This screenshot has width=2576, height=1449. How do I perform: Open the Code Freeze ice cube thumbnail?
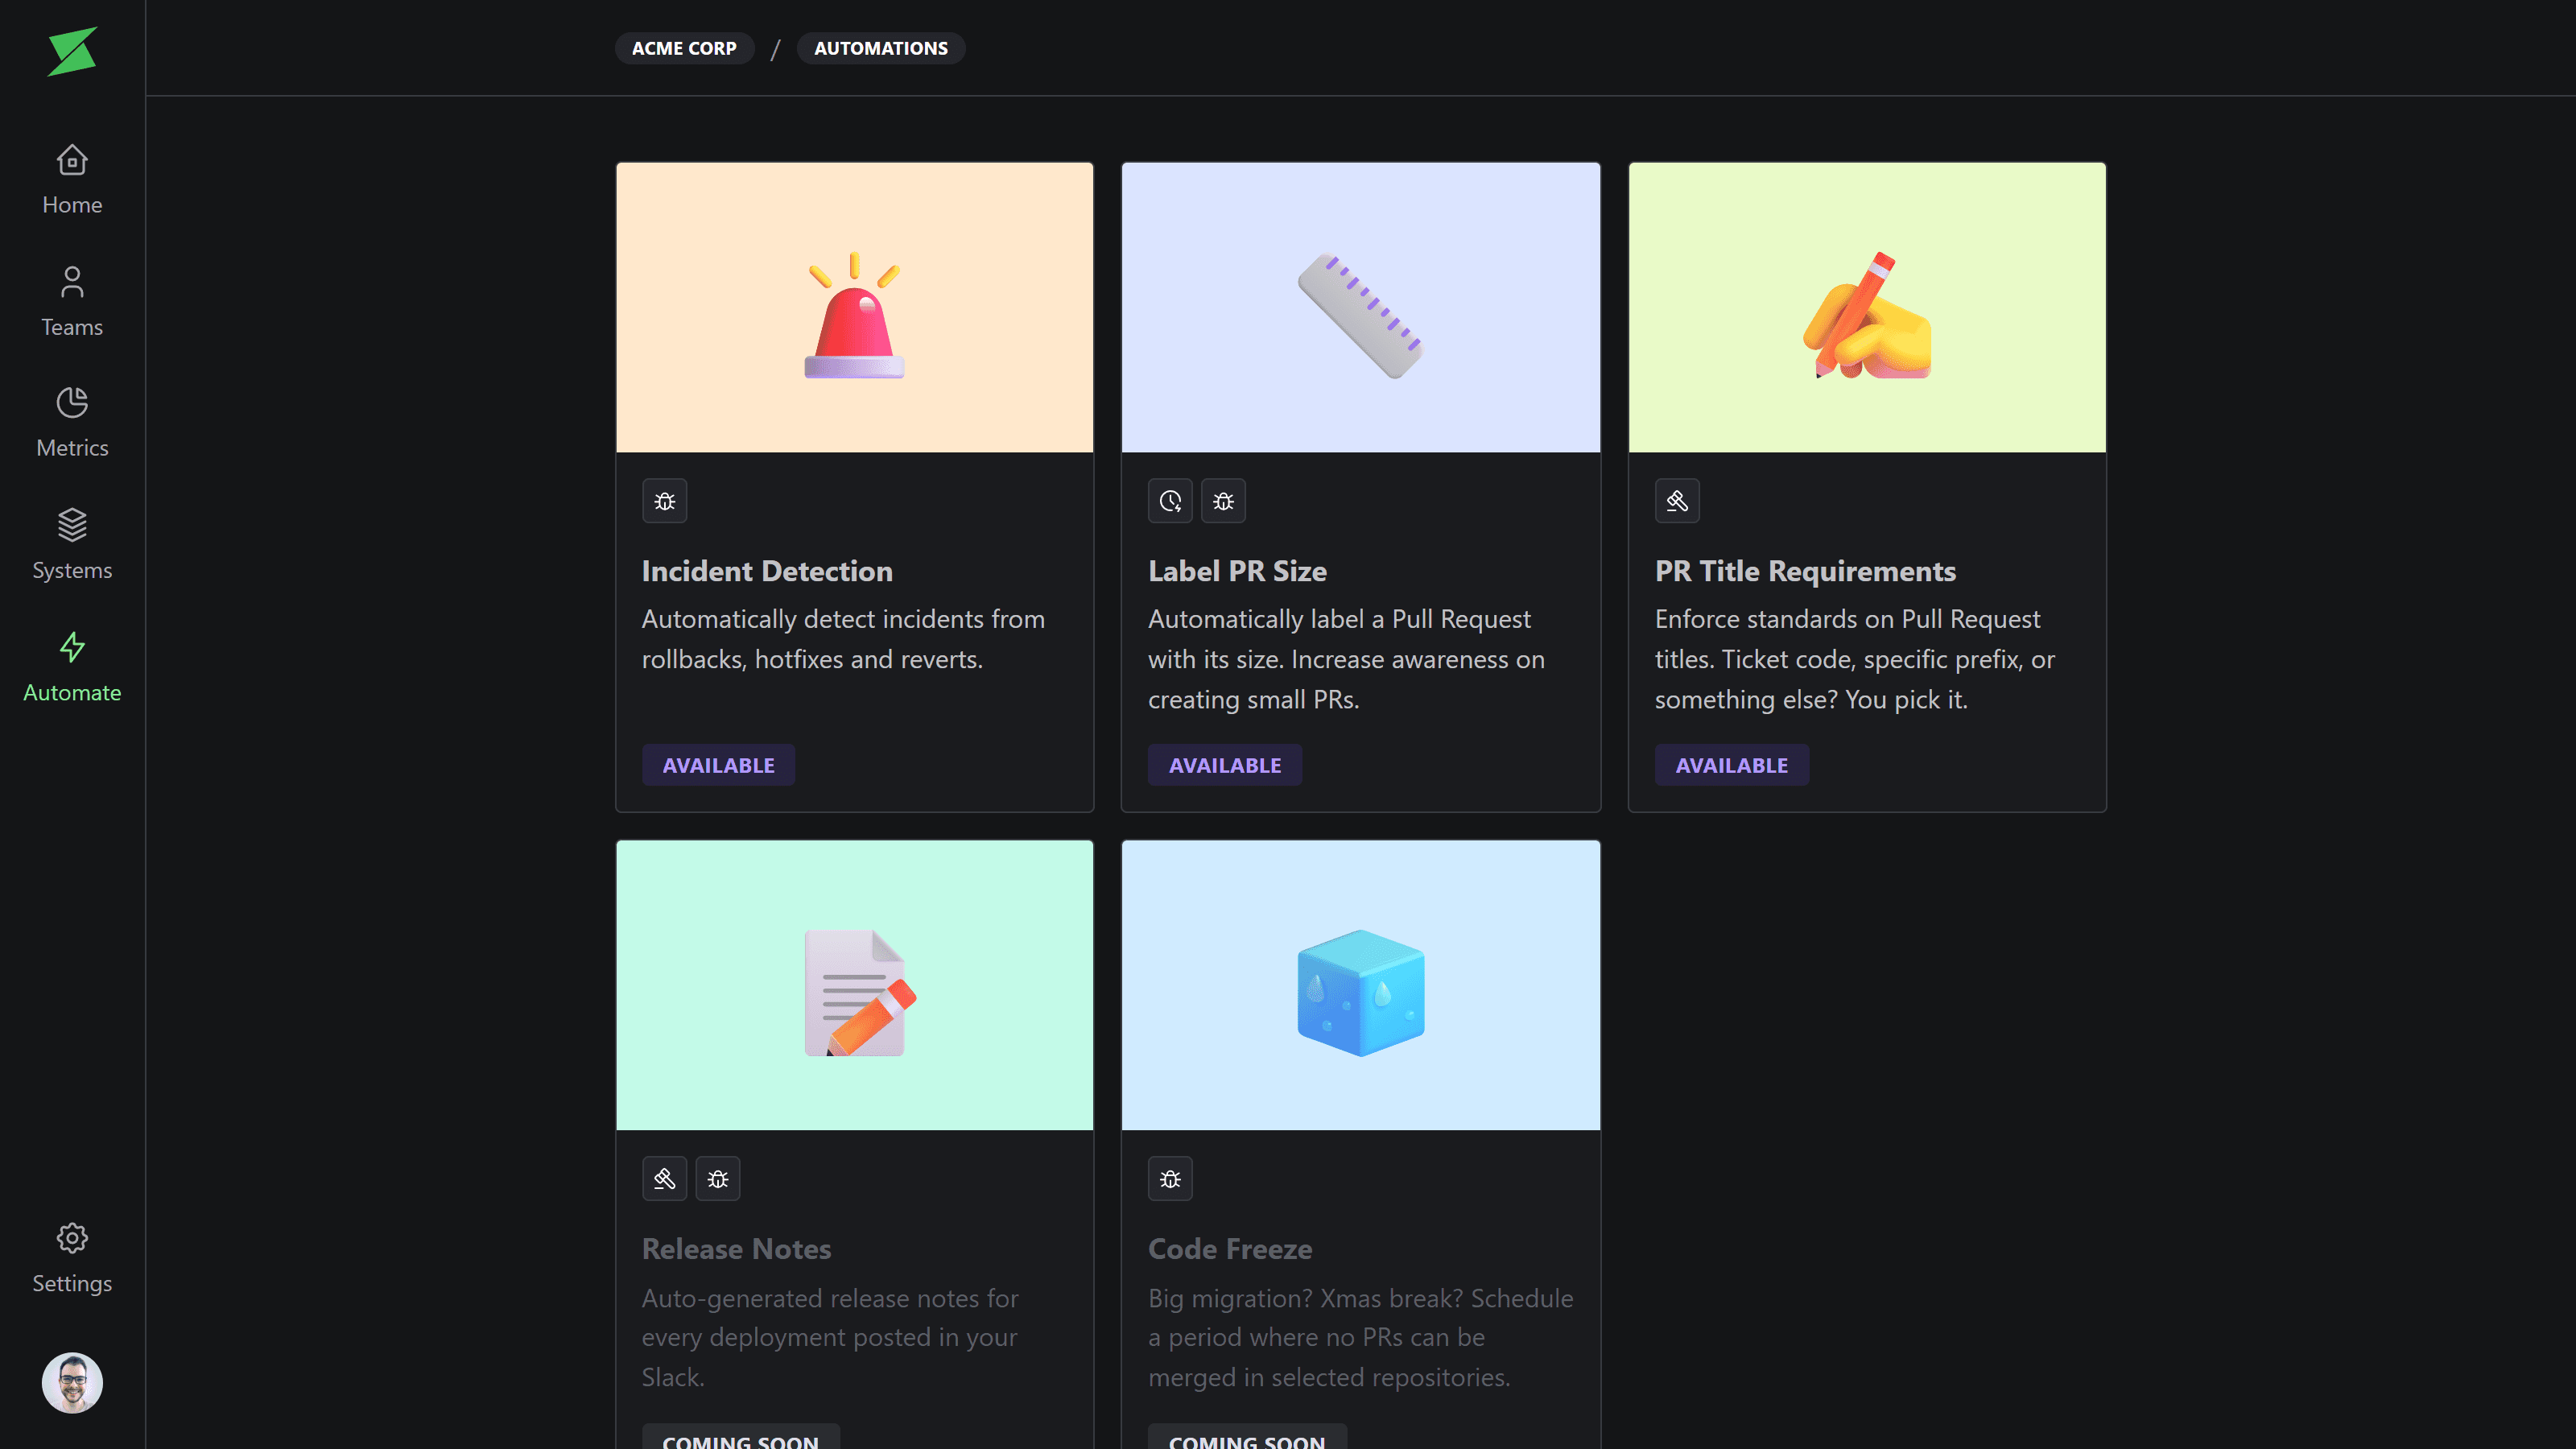(x=1360, y=986)
